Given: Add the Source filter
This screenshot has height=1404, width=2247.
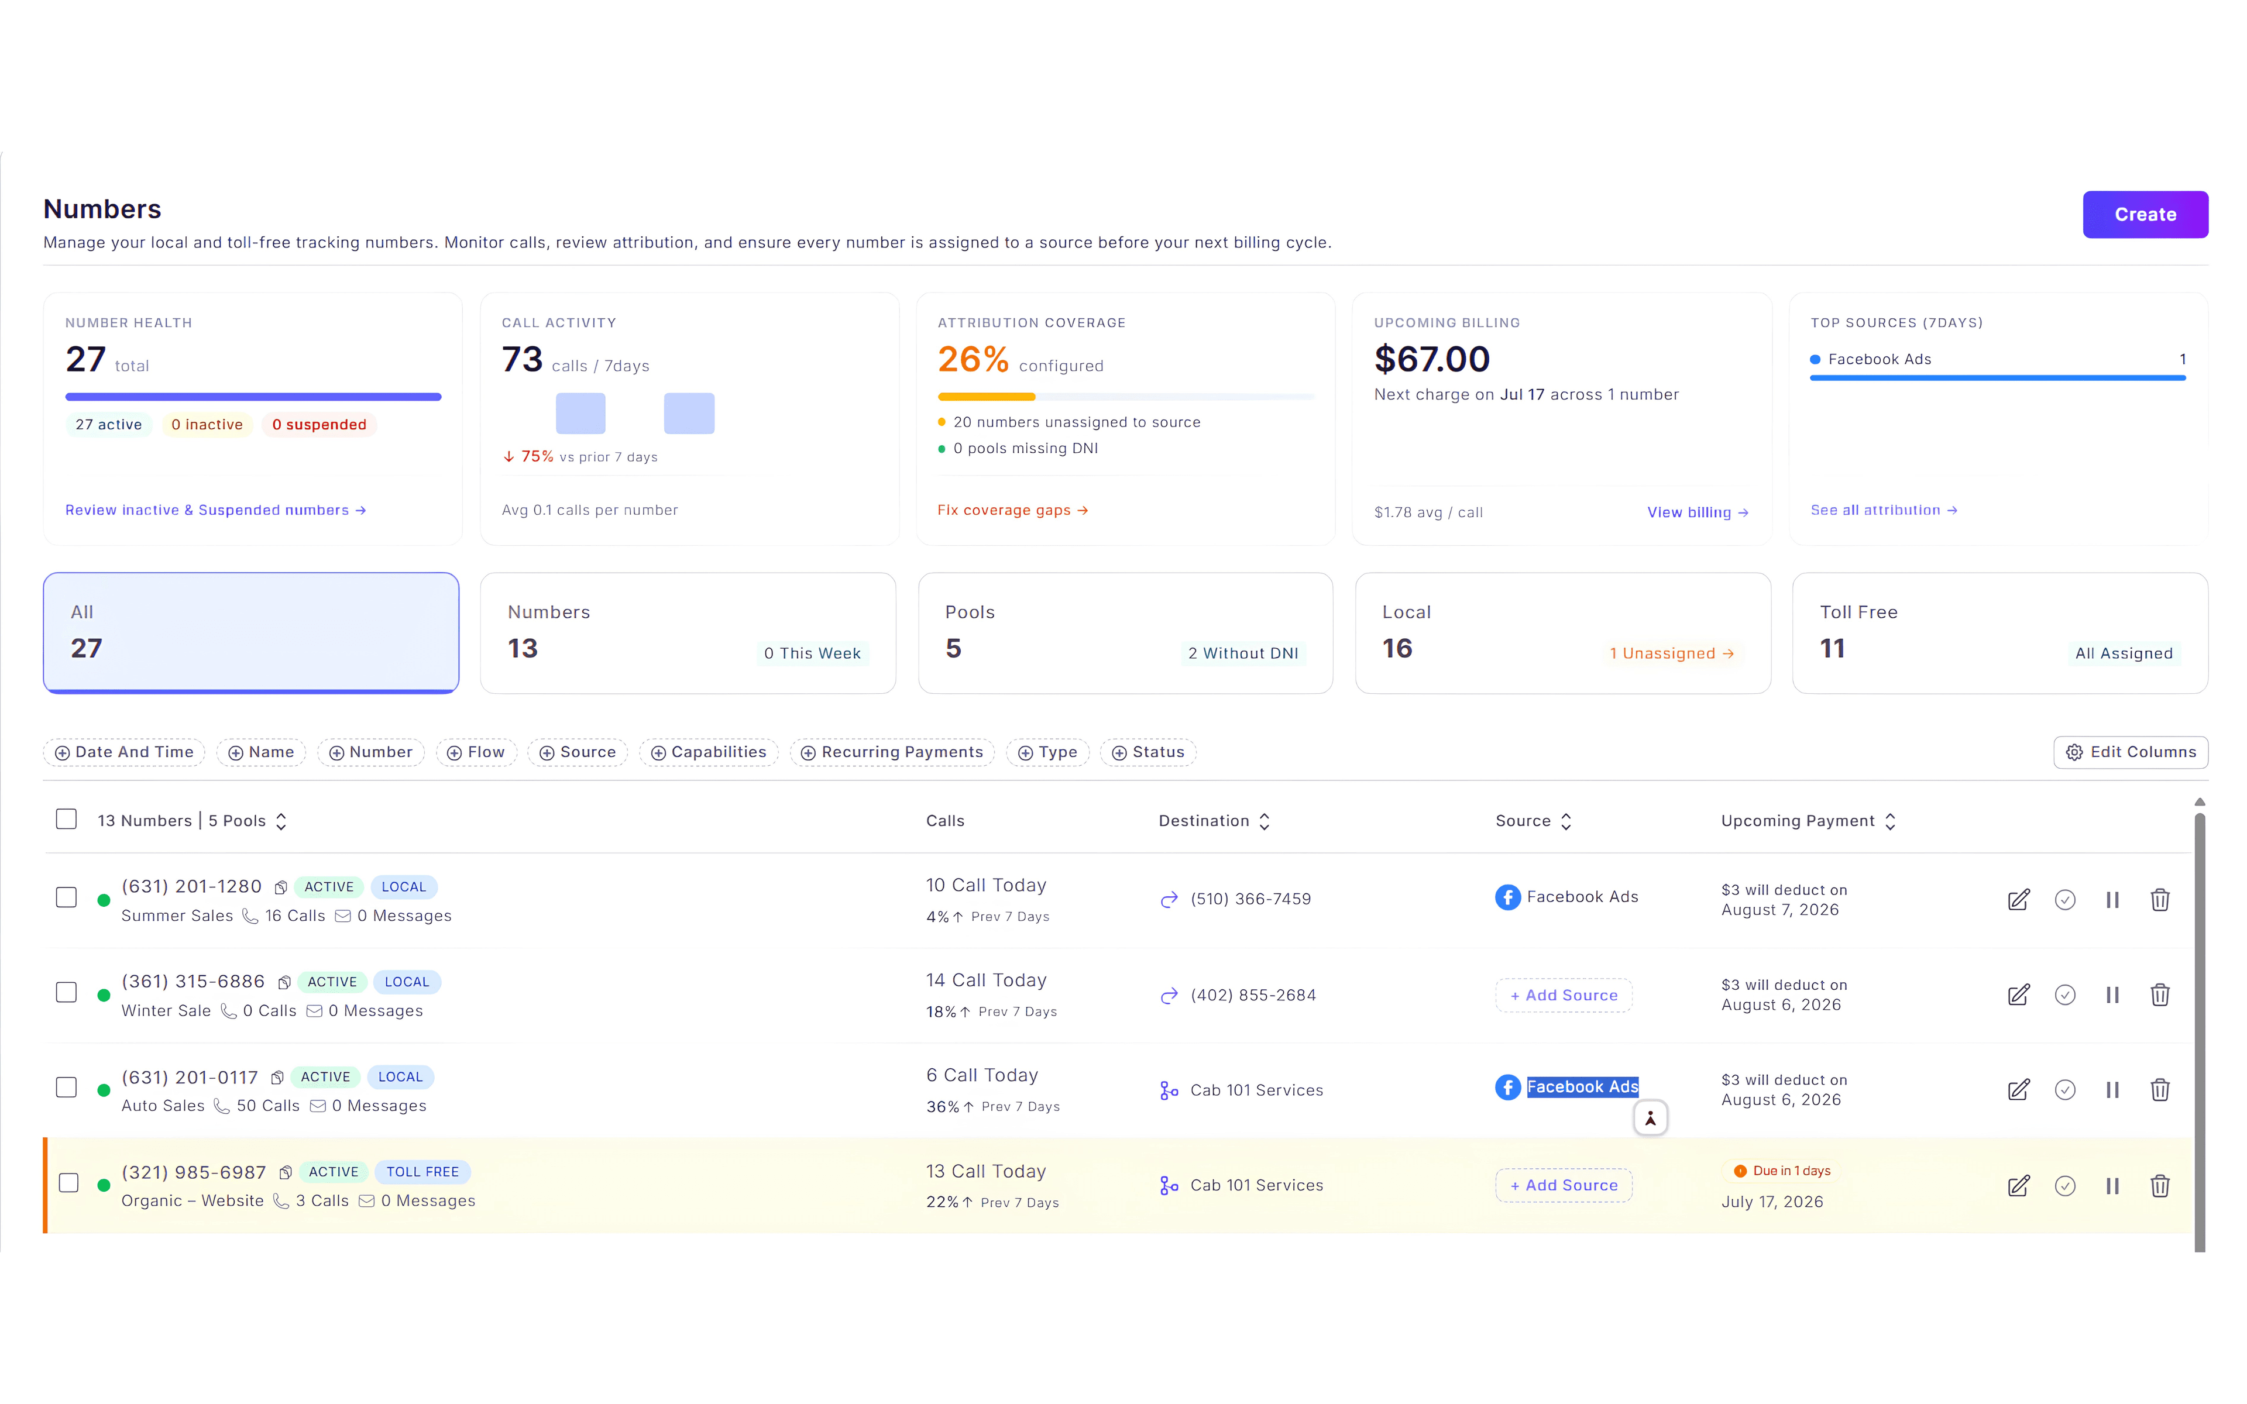Looking at the screenshot, I should click(x=578, y=752).
